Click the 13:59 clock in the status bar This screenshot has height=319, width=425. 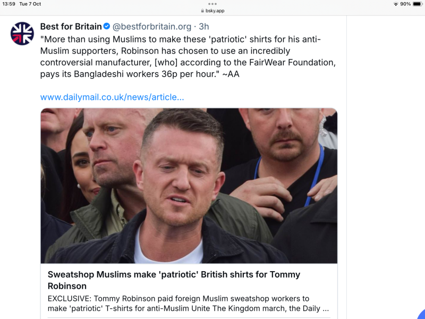point(8,3)
